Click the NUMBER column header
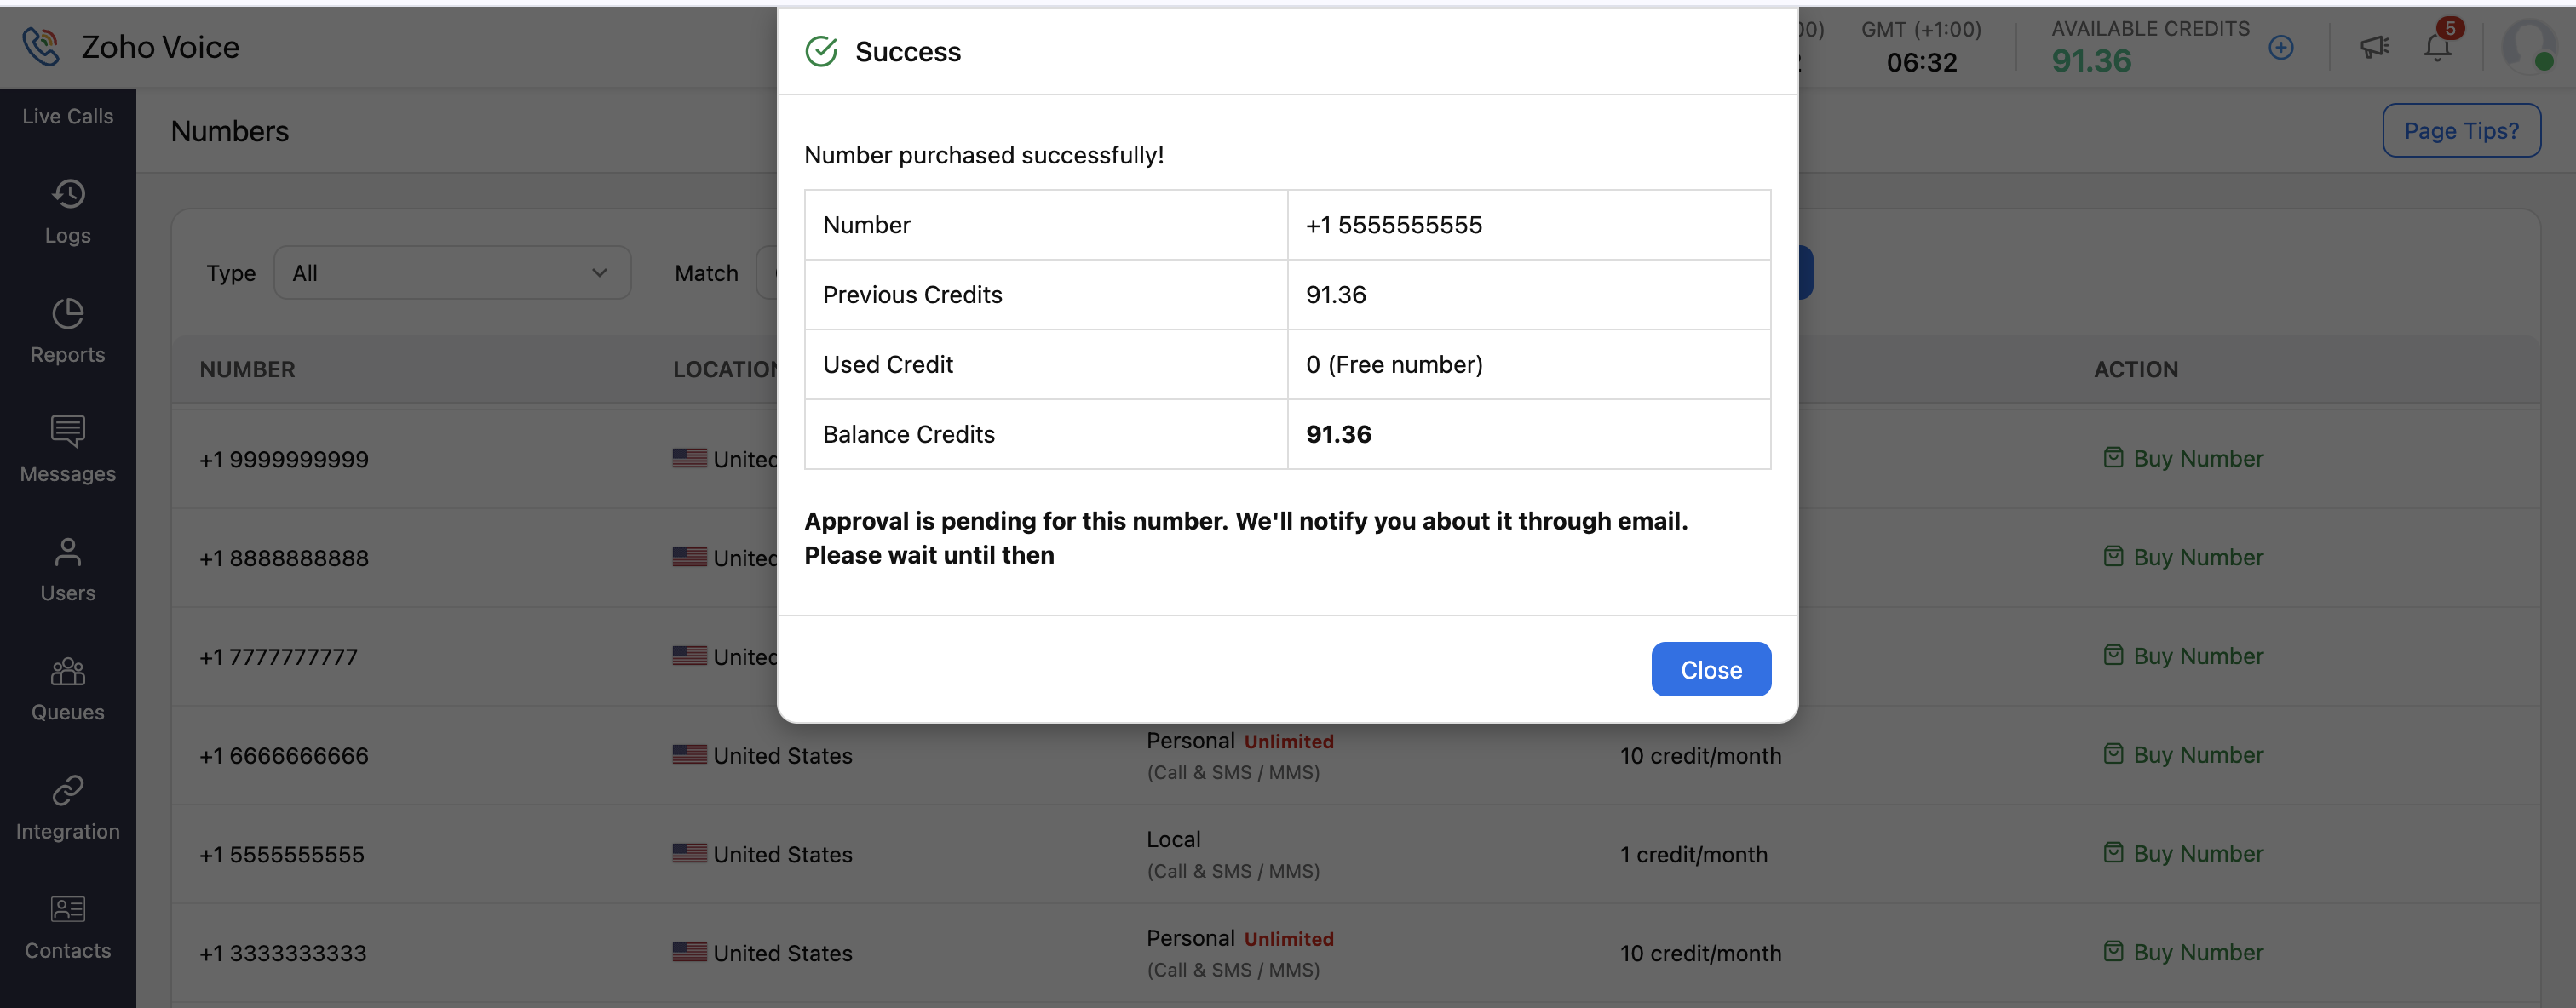Image resolution: width=2576 pixels, height=1008 pixels. click(x=247, y=369)
